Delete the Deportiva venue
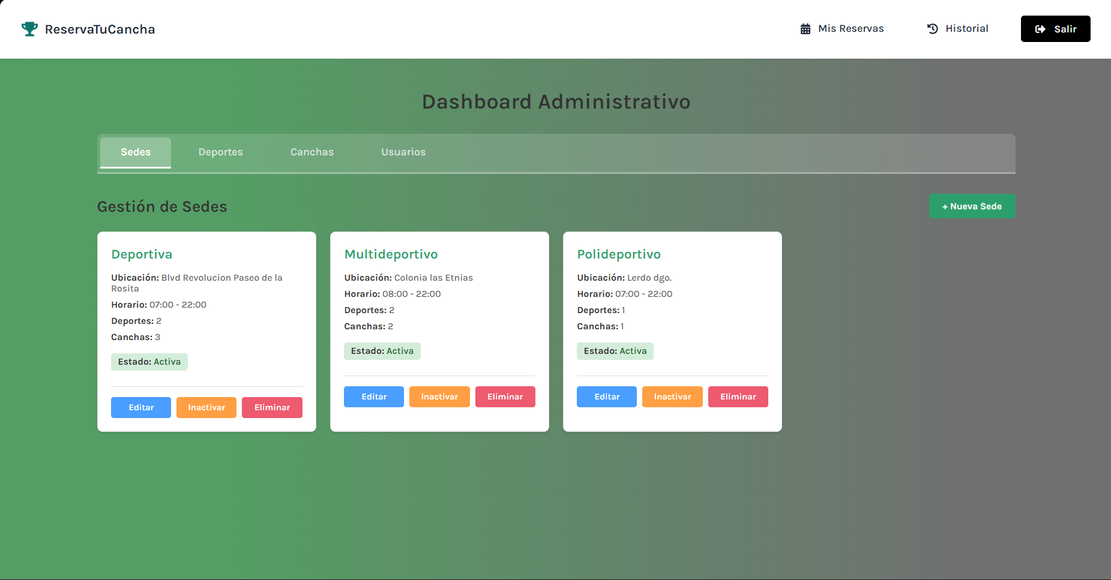The width and height of the screenshot is (1111, 580). pyautogui.click(x=272, y=407)
